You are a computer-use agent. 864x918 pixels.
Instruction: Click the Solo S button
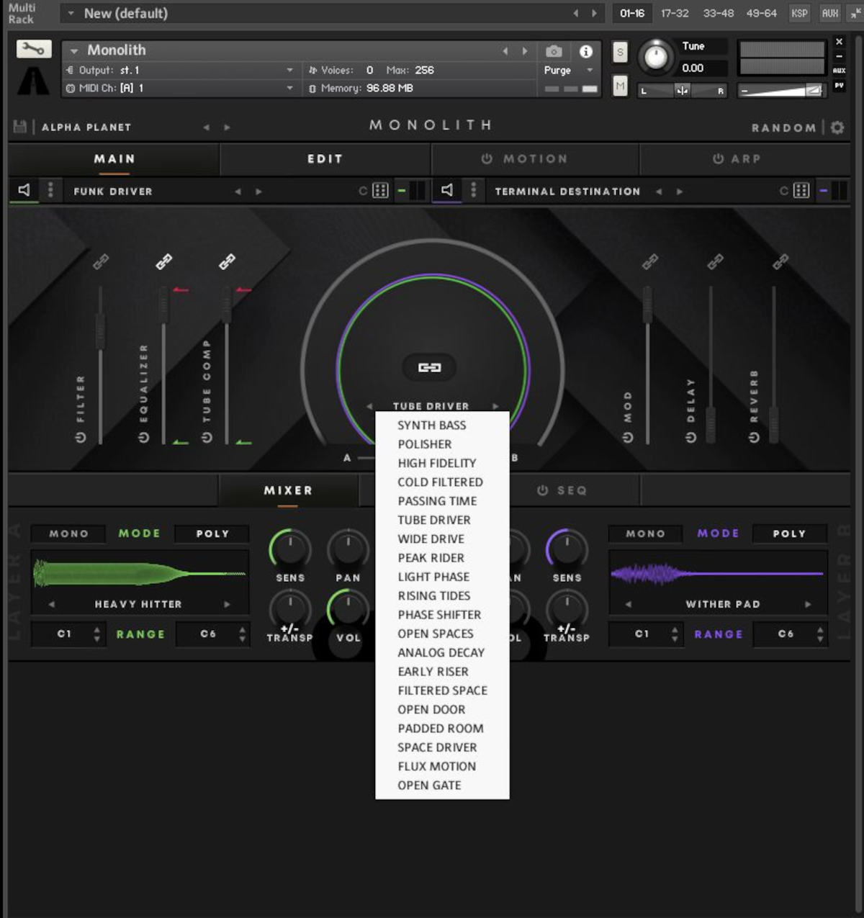(x=620, y=52)
